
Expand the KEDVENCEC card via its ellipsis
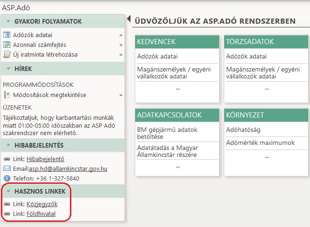[x=178, y=89]
